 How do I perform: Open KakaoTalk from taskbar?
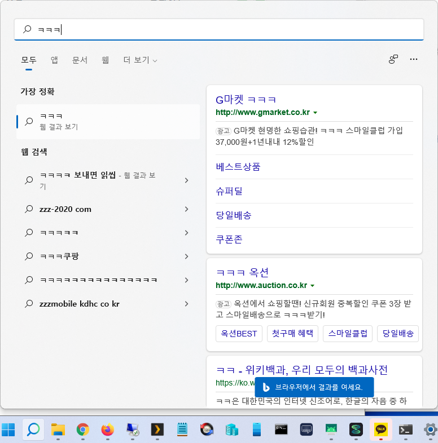pyautogui.click(x=381, y=429)
